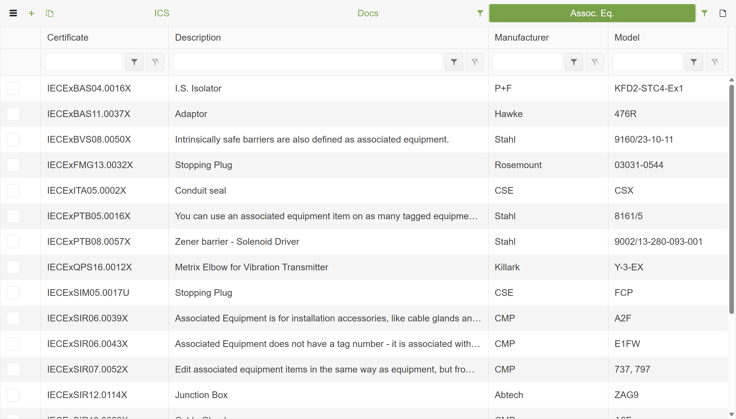
Task: Apply the Description column filter
Action: 454,62
